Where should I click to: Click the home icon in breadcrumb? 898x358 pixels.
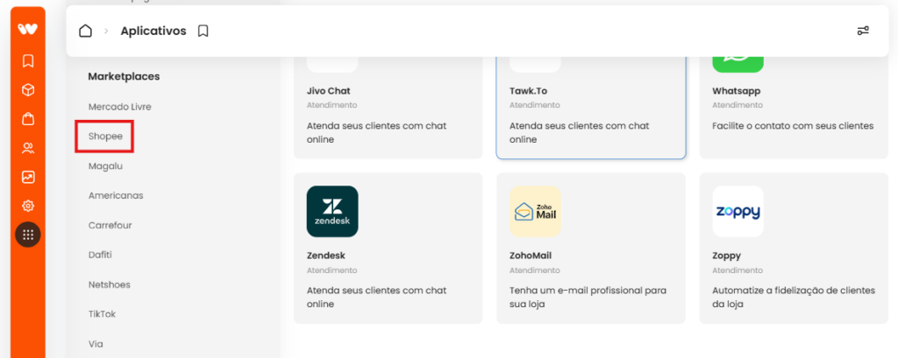click(x=85, y=31)
